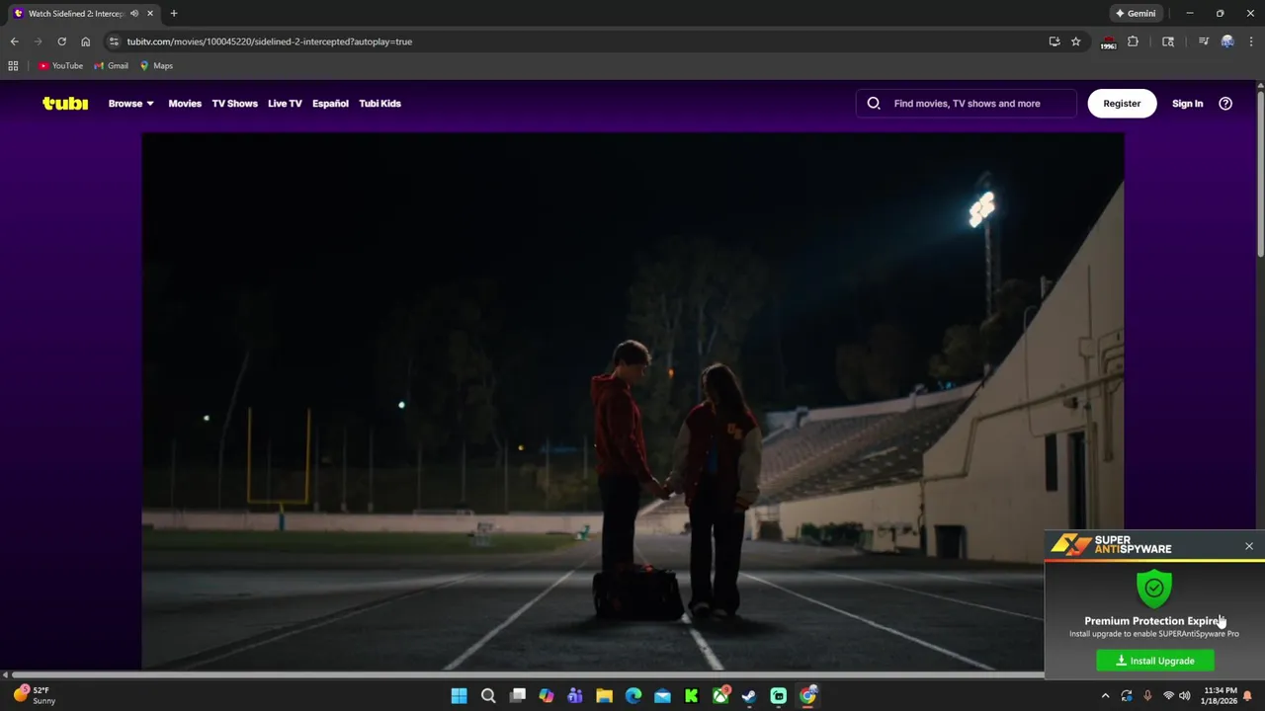The height and width of the screenshot is (711, 1265).
Task: Click the Tubi logo
Action: pos(65,103)
